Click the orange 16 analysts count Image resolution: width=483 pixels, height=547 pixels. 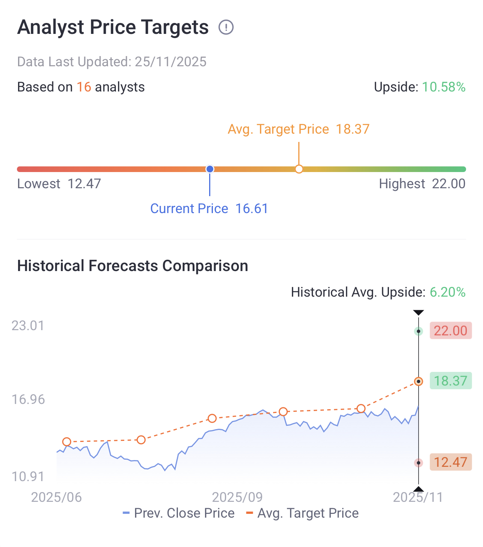point(84,87)
